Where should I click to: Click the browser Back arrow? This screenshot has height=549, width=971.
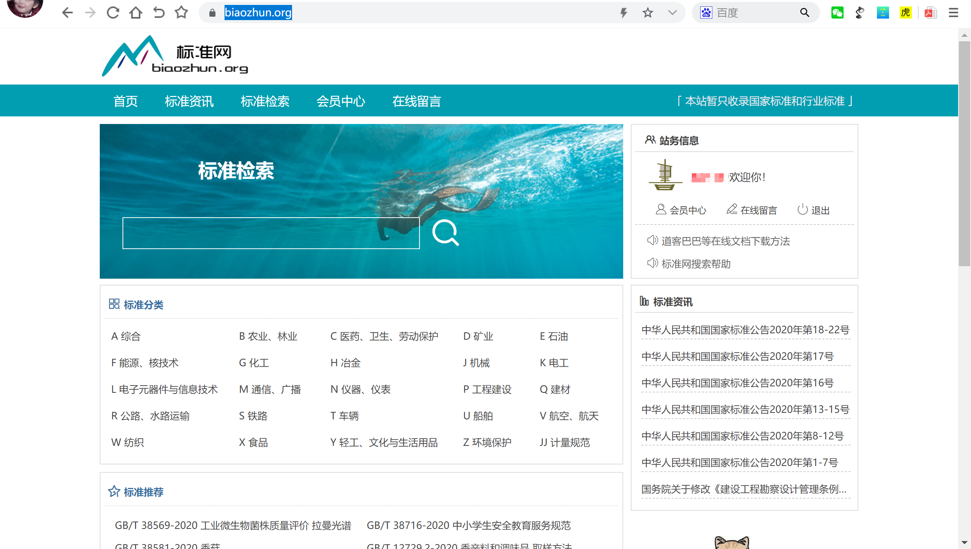click(x=67, y=13)
